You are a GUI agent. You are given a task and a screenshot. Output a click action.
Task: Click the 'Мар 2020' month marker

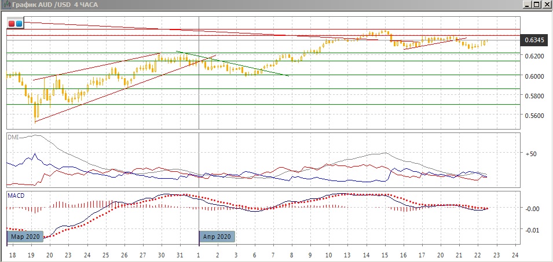pyautogui.click(x=25, y=237)
